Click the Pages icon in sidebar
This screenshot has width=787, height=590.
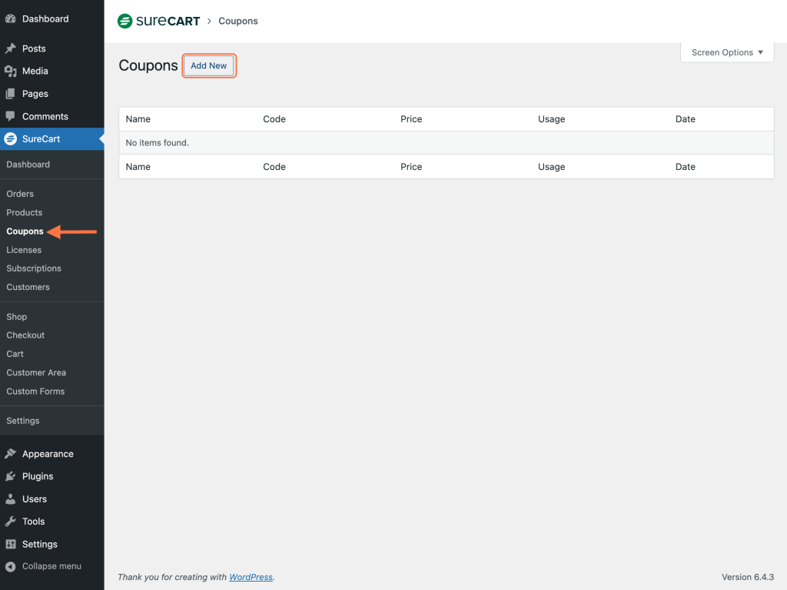[11, 94]
